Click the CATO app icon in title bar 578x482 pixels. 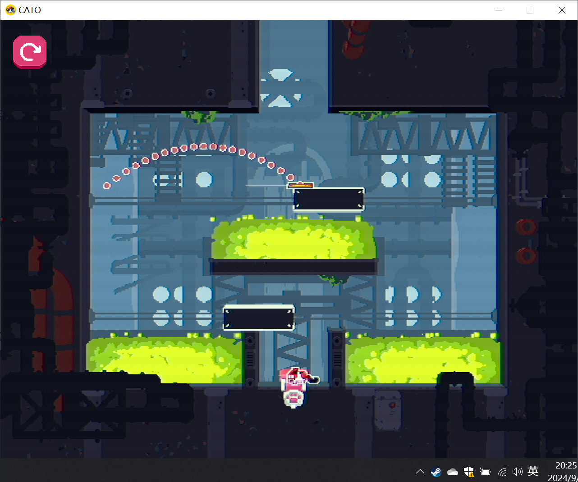click(x=11, y=10)
